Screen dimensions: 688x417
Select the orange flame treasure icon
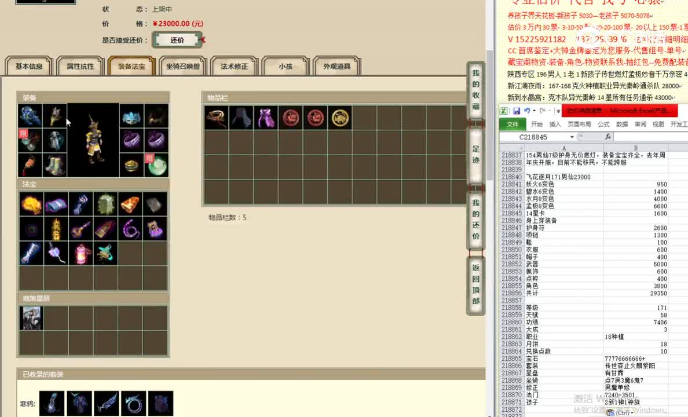click(31, 204)
